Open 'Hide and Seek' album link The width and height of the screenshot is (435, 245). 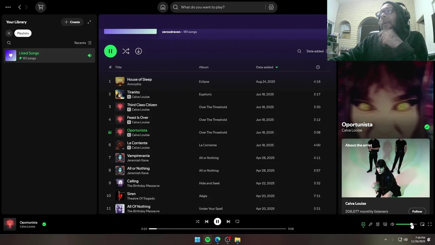pyautogui.click(x=209, y=183)
